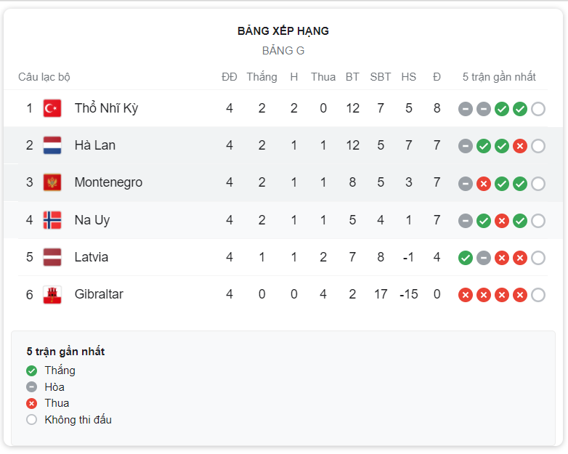The height and width of the screenshot is (454, 568).
Task: Open Montenegro team name link
Action: [108, 182]
